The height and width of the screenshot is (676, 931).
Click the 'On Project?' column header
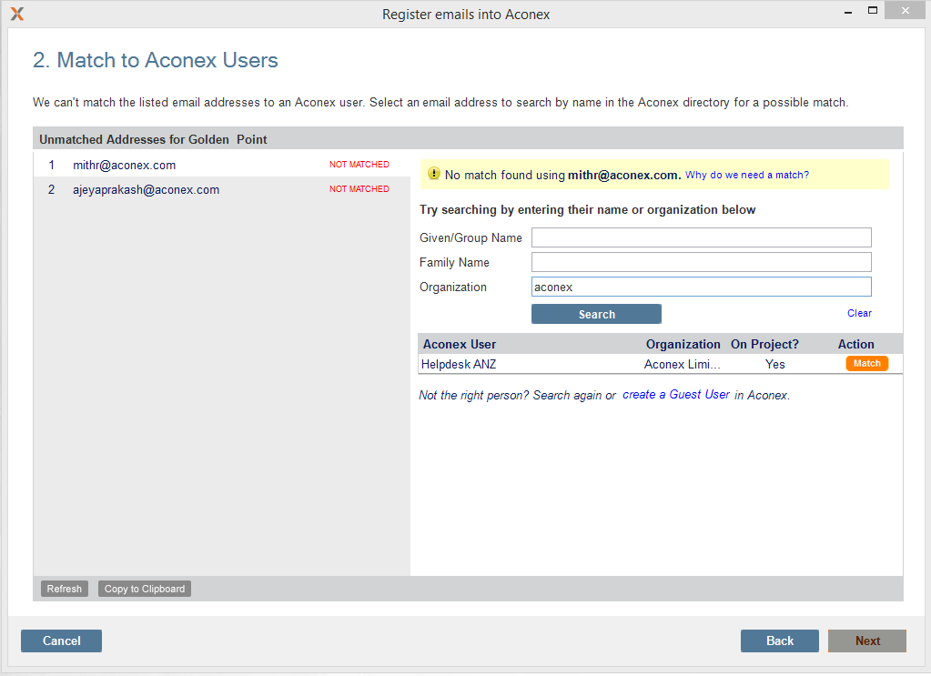764,344
